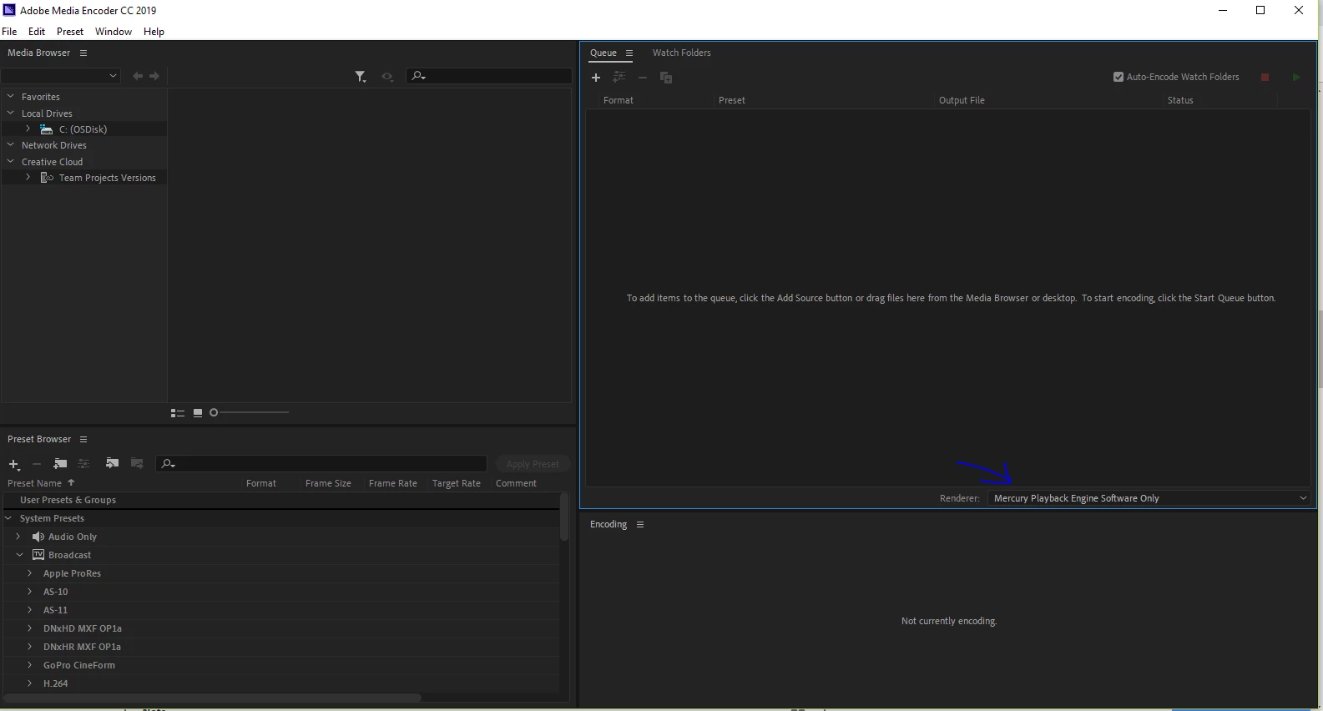Viewport: 1323px width, 711px height.
Task: Sort presets by Frame Size column
Action: tap(328, 483)
